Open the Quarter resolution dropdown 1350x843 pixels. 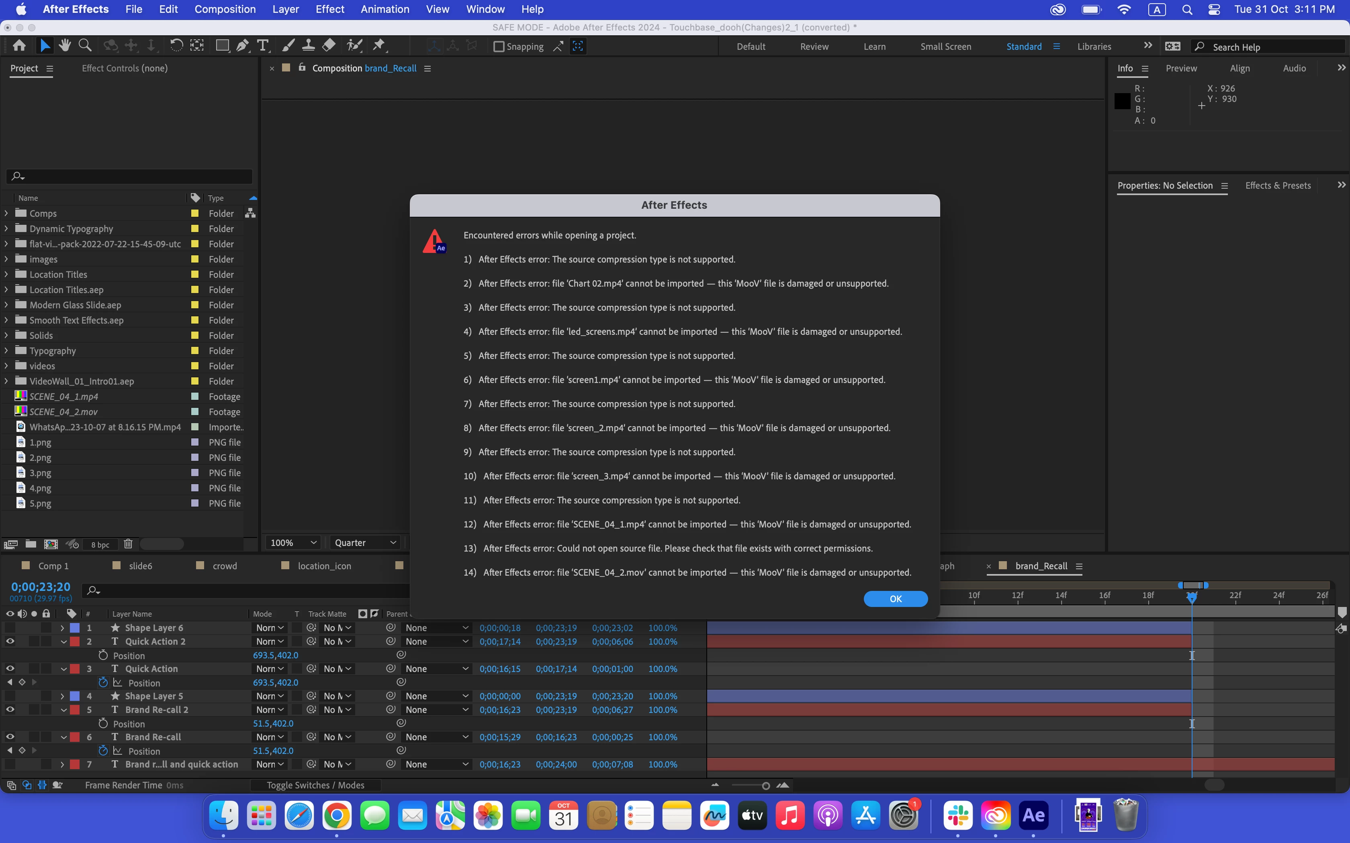pyautogui.click(x=365, y=543)
